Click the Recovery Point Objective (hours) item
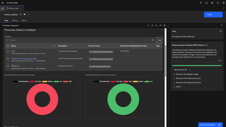The image size is (226, 127). point(188,83)
